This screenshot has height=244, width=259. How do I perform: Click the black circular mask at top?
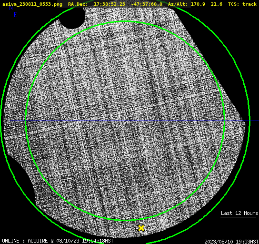coord(72,18)
